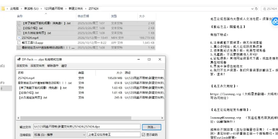Click the DP-Pack title bar app icon

(x=19, y=60)
